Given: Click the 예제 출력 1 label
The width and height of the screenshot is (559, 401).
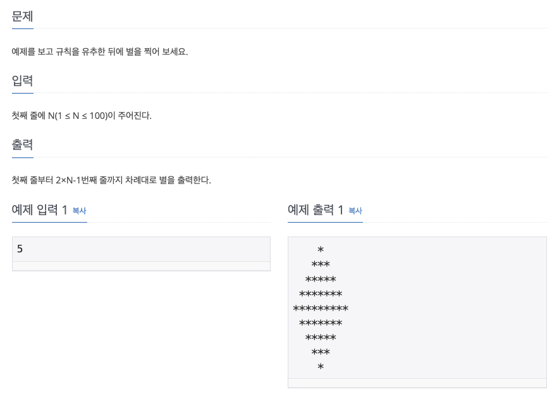Looking at the screenshot, I should tap(315, 209).
